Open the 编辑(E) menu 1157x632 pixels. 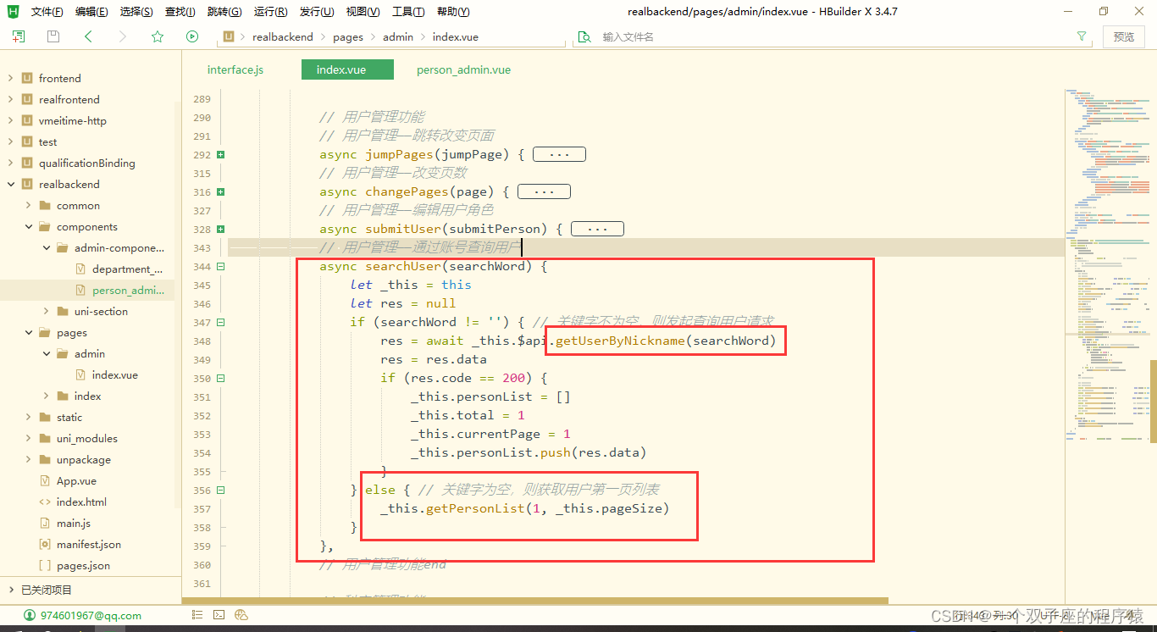click(91, 12)
